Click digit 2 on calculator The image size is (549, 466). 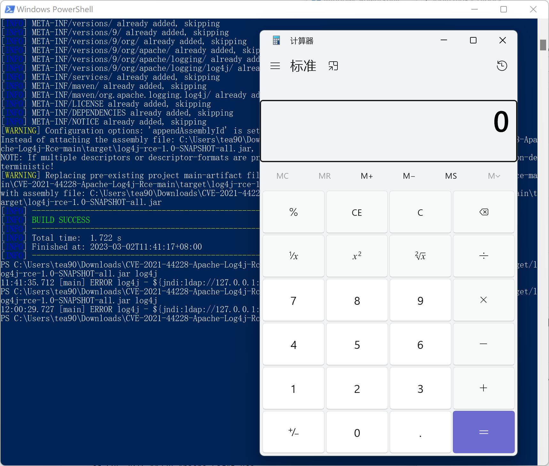click(x=357, y=388)
